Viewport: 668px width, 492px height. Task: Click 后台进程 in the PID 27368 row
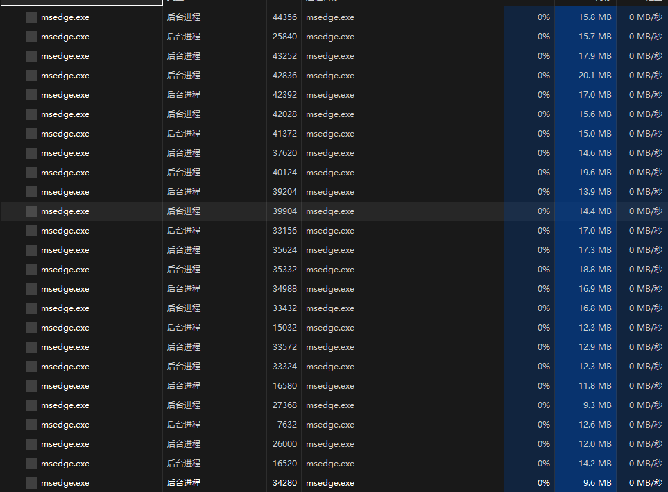pos(184,405)
